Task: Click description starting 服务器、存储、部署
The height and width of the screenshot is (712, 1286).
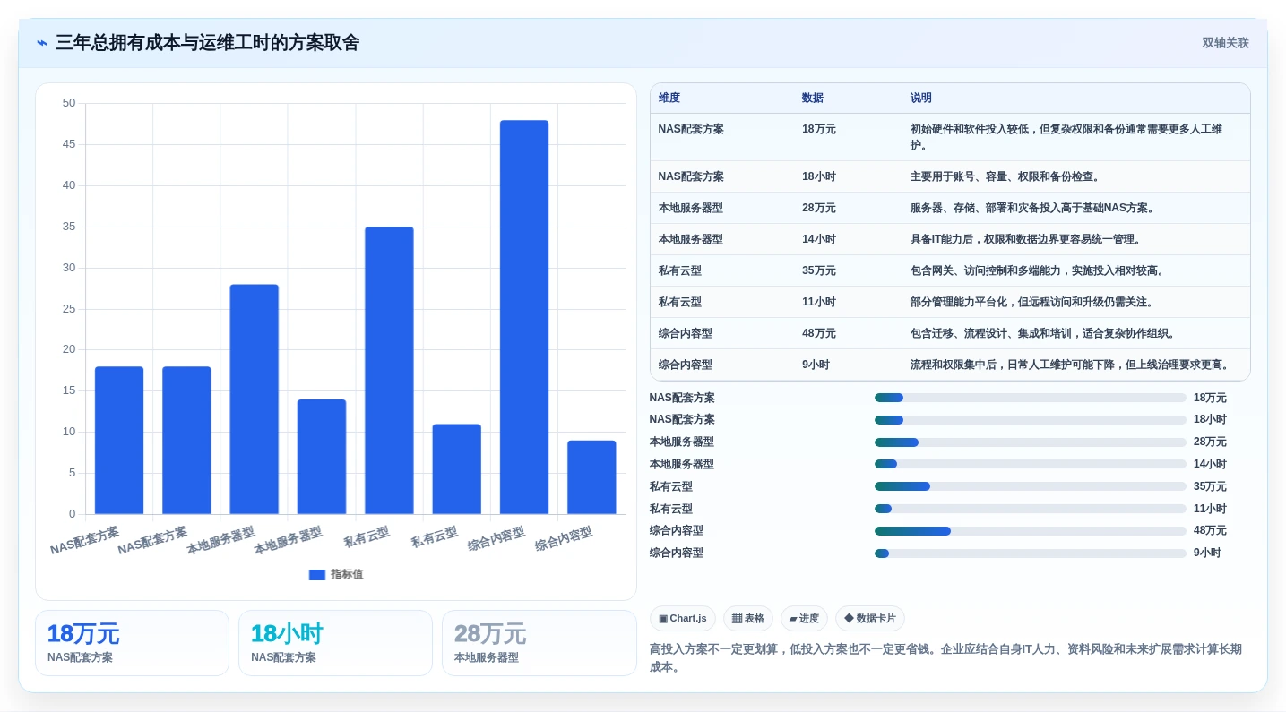Action: tap(1035, 208)
